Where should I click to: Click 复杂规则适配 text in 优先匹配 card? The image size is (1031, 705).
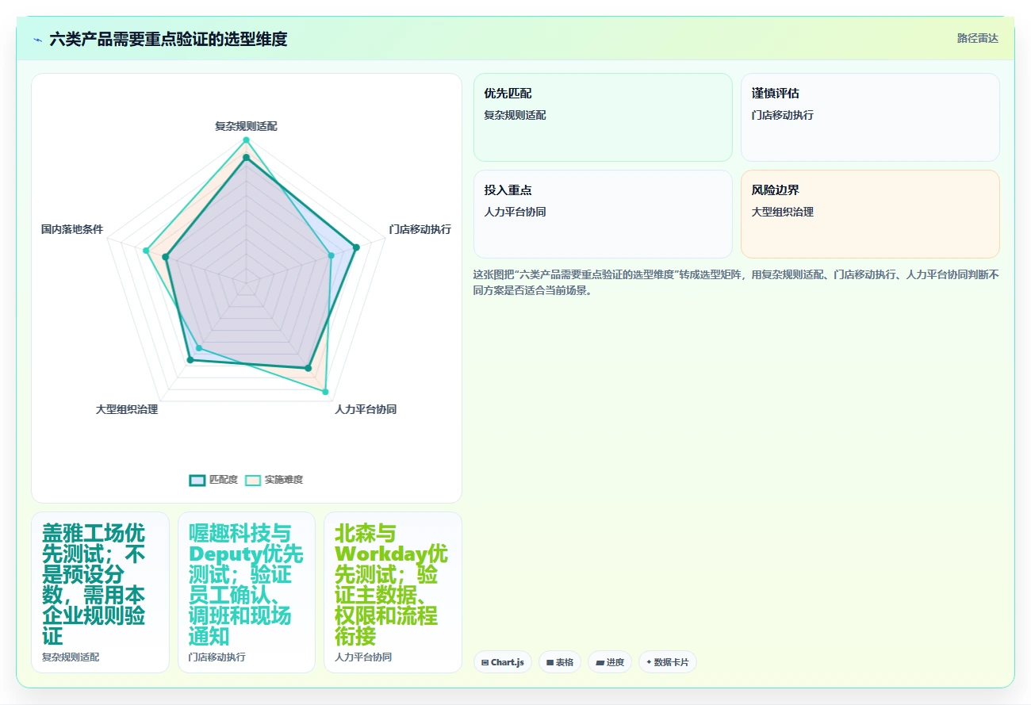[515, 115]
